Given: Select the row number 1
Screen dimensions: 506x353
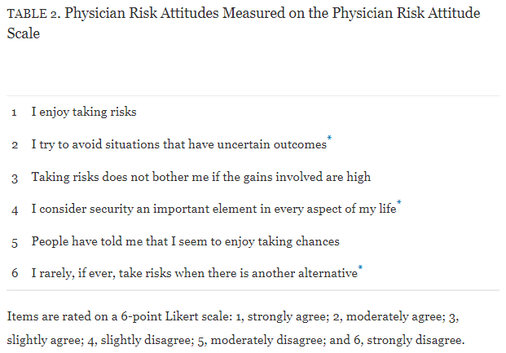Looking at the screenshot, I should pyautogui.click(x=15, y=113).
